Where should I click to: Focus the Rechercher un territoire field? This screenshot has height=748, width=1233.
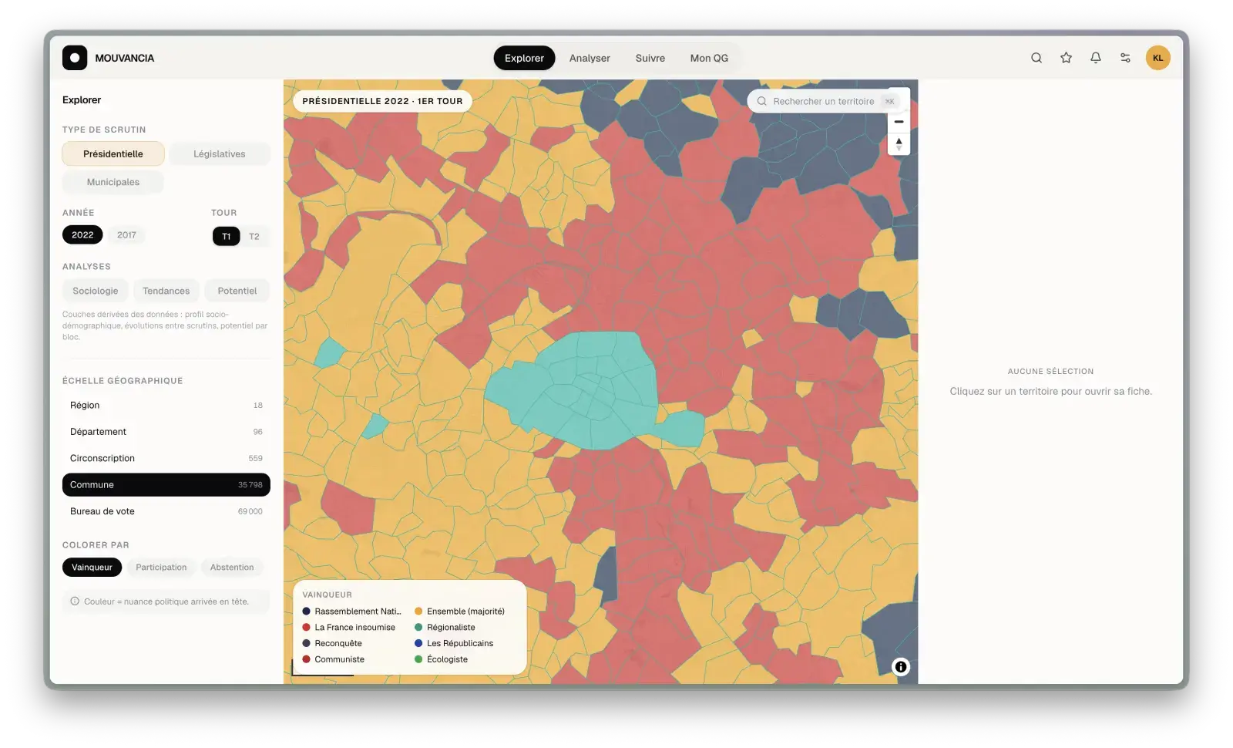pos(823,101)
